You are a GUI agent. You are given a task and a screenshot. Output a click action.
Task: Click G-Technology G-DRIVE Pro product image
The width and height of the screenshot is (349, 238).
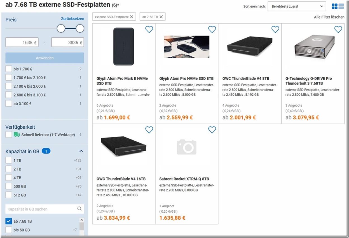point(315,46)
